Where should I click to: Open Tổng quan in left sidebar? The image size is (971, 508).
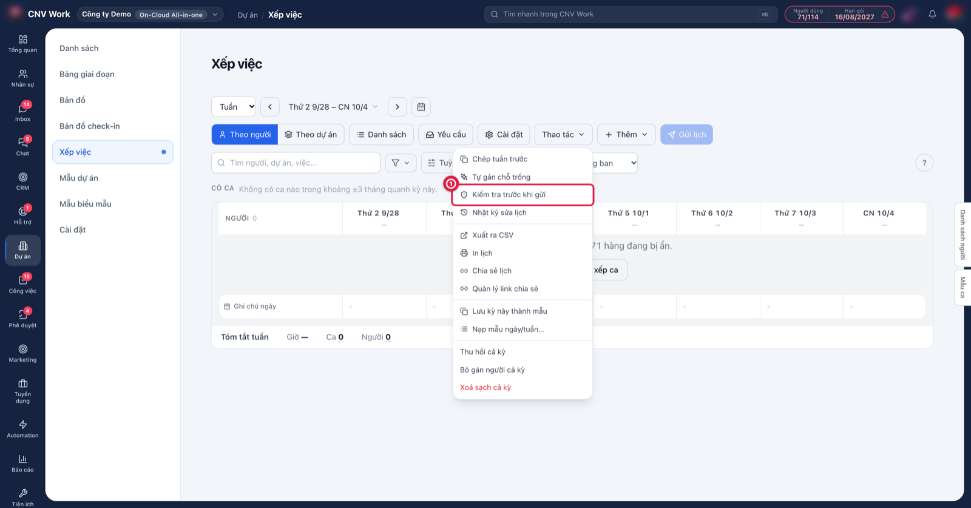22,44
